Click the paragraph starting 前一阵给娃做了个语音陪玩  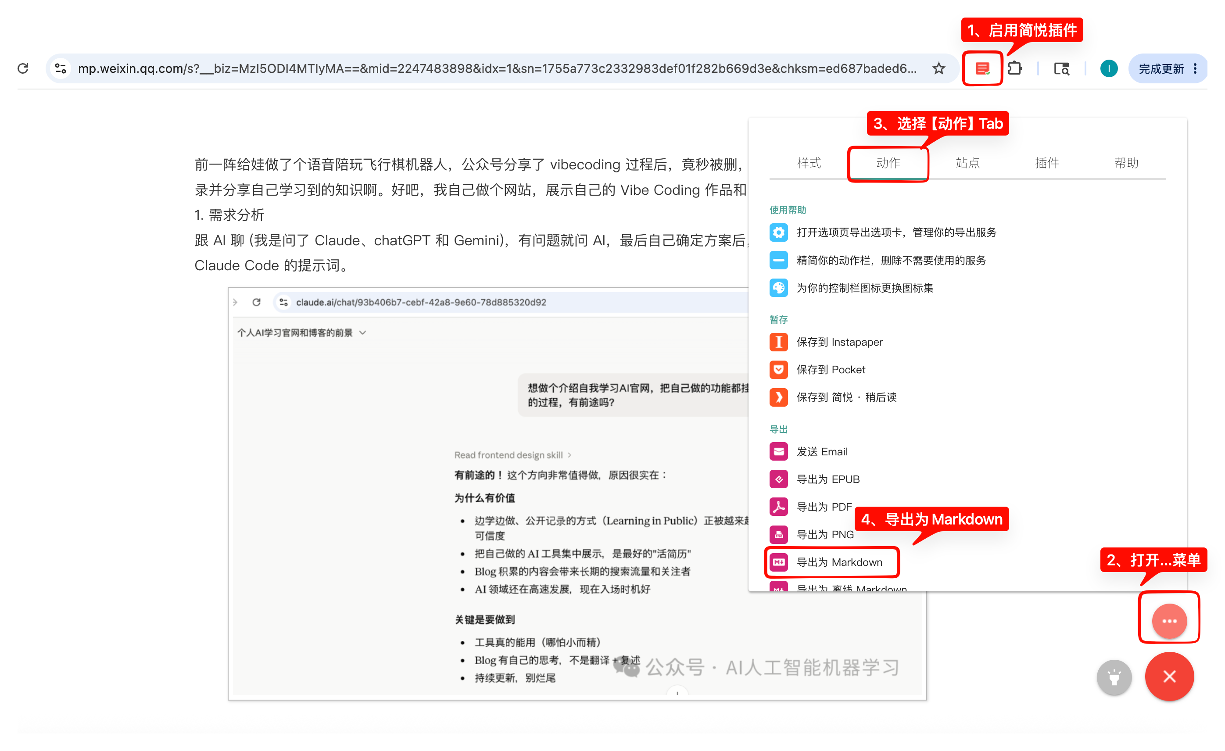tap(470, 177)
